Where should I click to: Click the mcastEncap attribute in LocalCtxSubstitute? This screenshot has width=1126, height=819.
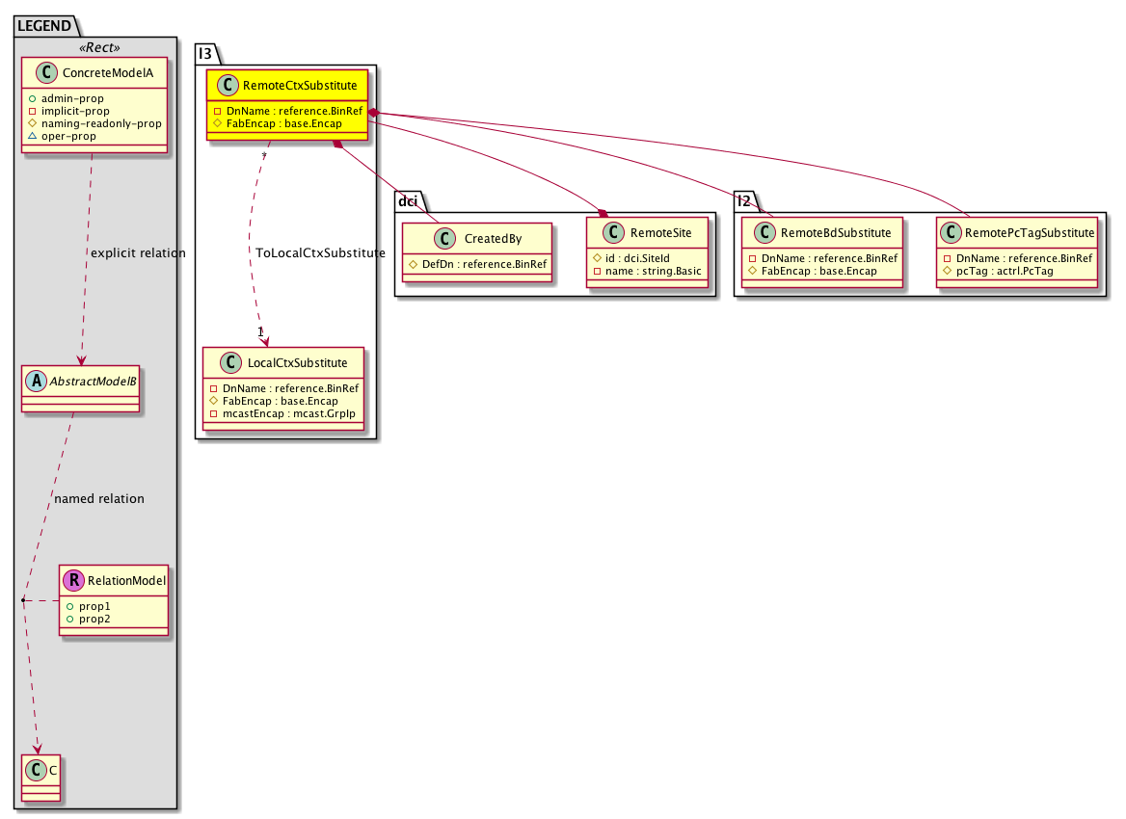click(x=282, y=414)
